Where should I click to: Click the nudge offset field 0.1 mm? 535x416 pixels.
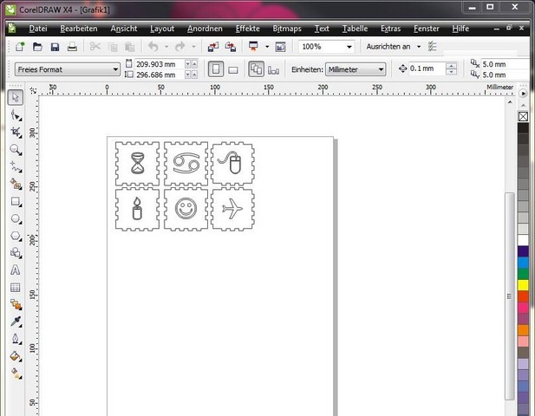(x=427, y=68)
